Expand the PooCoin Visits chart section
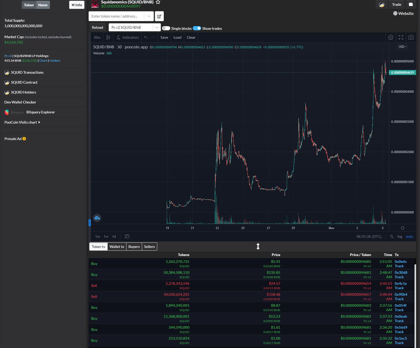Screen dimensions: 420x348 (22, 122)
